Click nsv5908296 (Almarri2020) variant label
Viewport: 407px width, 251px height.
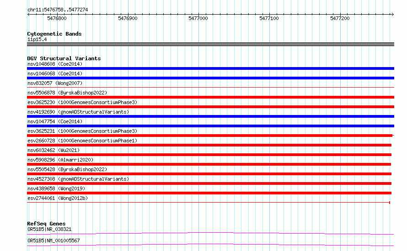pyautogui.click(x=60, y=160)
